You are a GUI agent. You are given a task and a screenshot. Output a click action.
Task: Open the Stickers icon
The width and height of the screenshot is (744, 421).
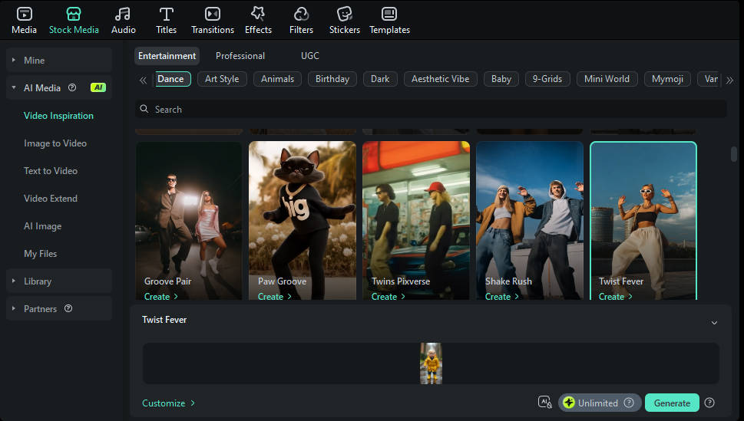(345, 15)
